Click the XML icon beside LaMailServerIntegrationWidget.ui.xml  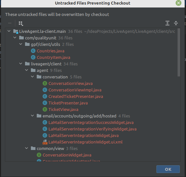(45, 142)
